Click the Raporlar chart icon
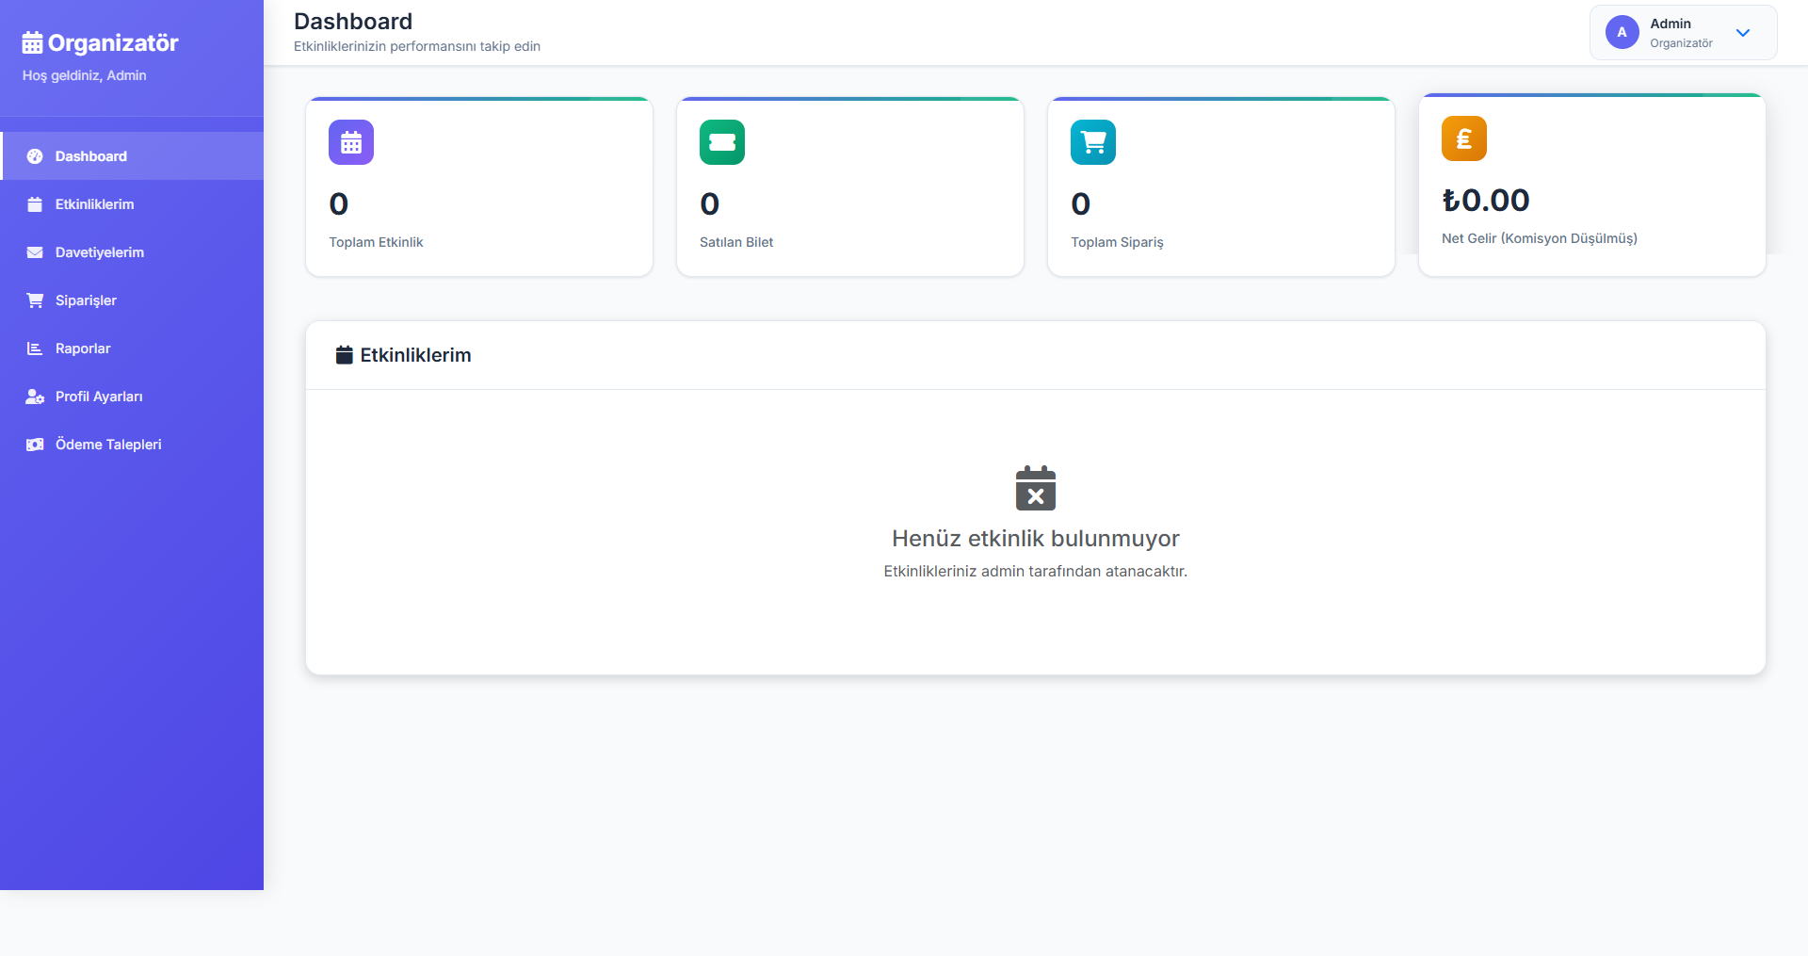This screenshot has height=956, width=1808. pos(35,348)
